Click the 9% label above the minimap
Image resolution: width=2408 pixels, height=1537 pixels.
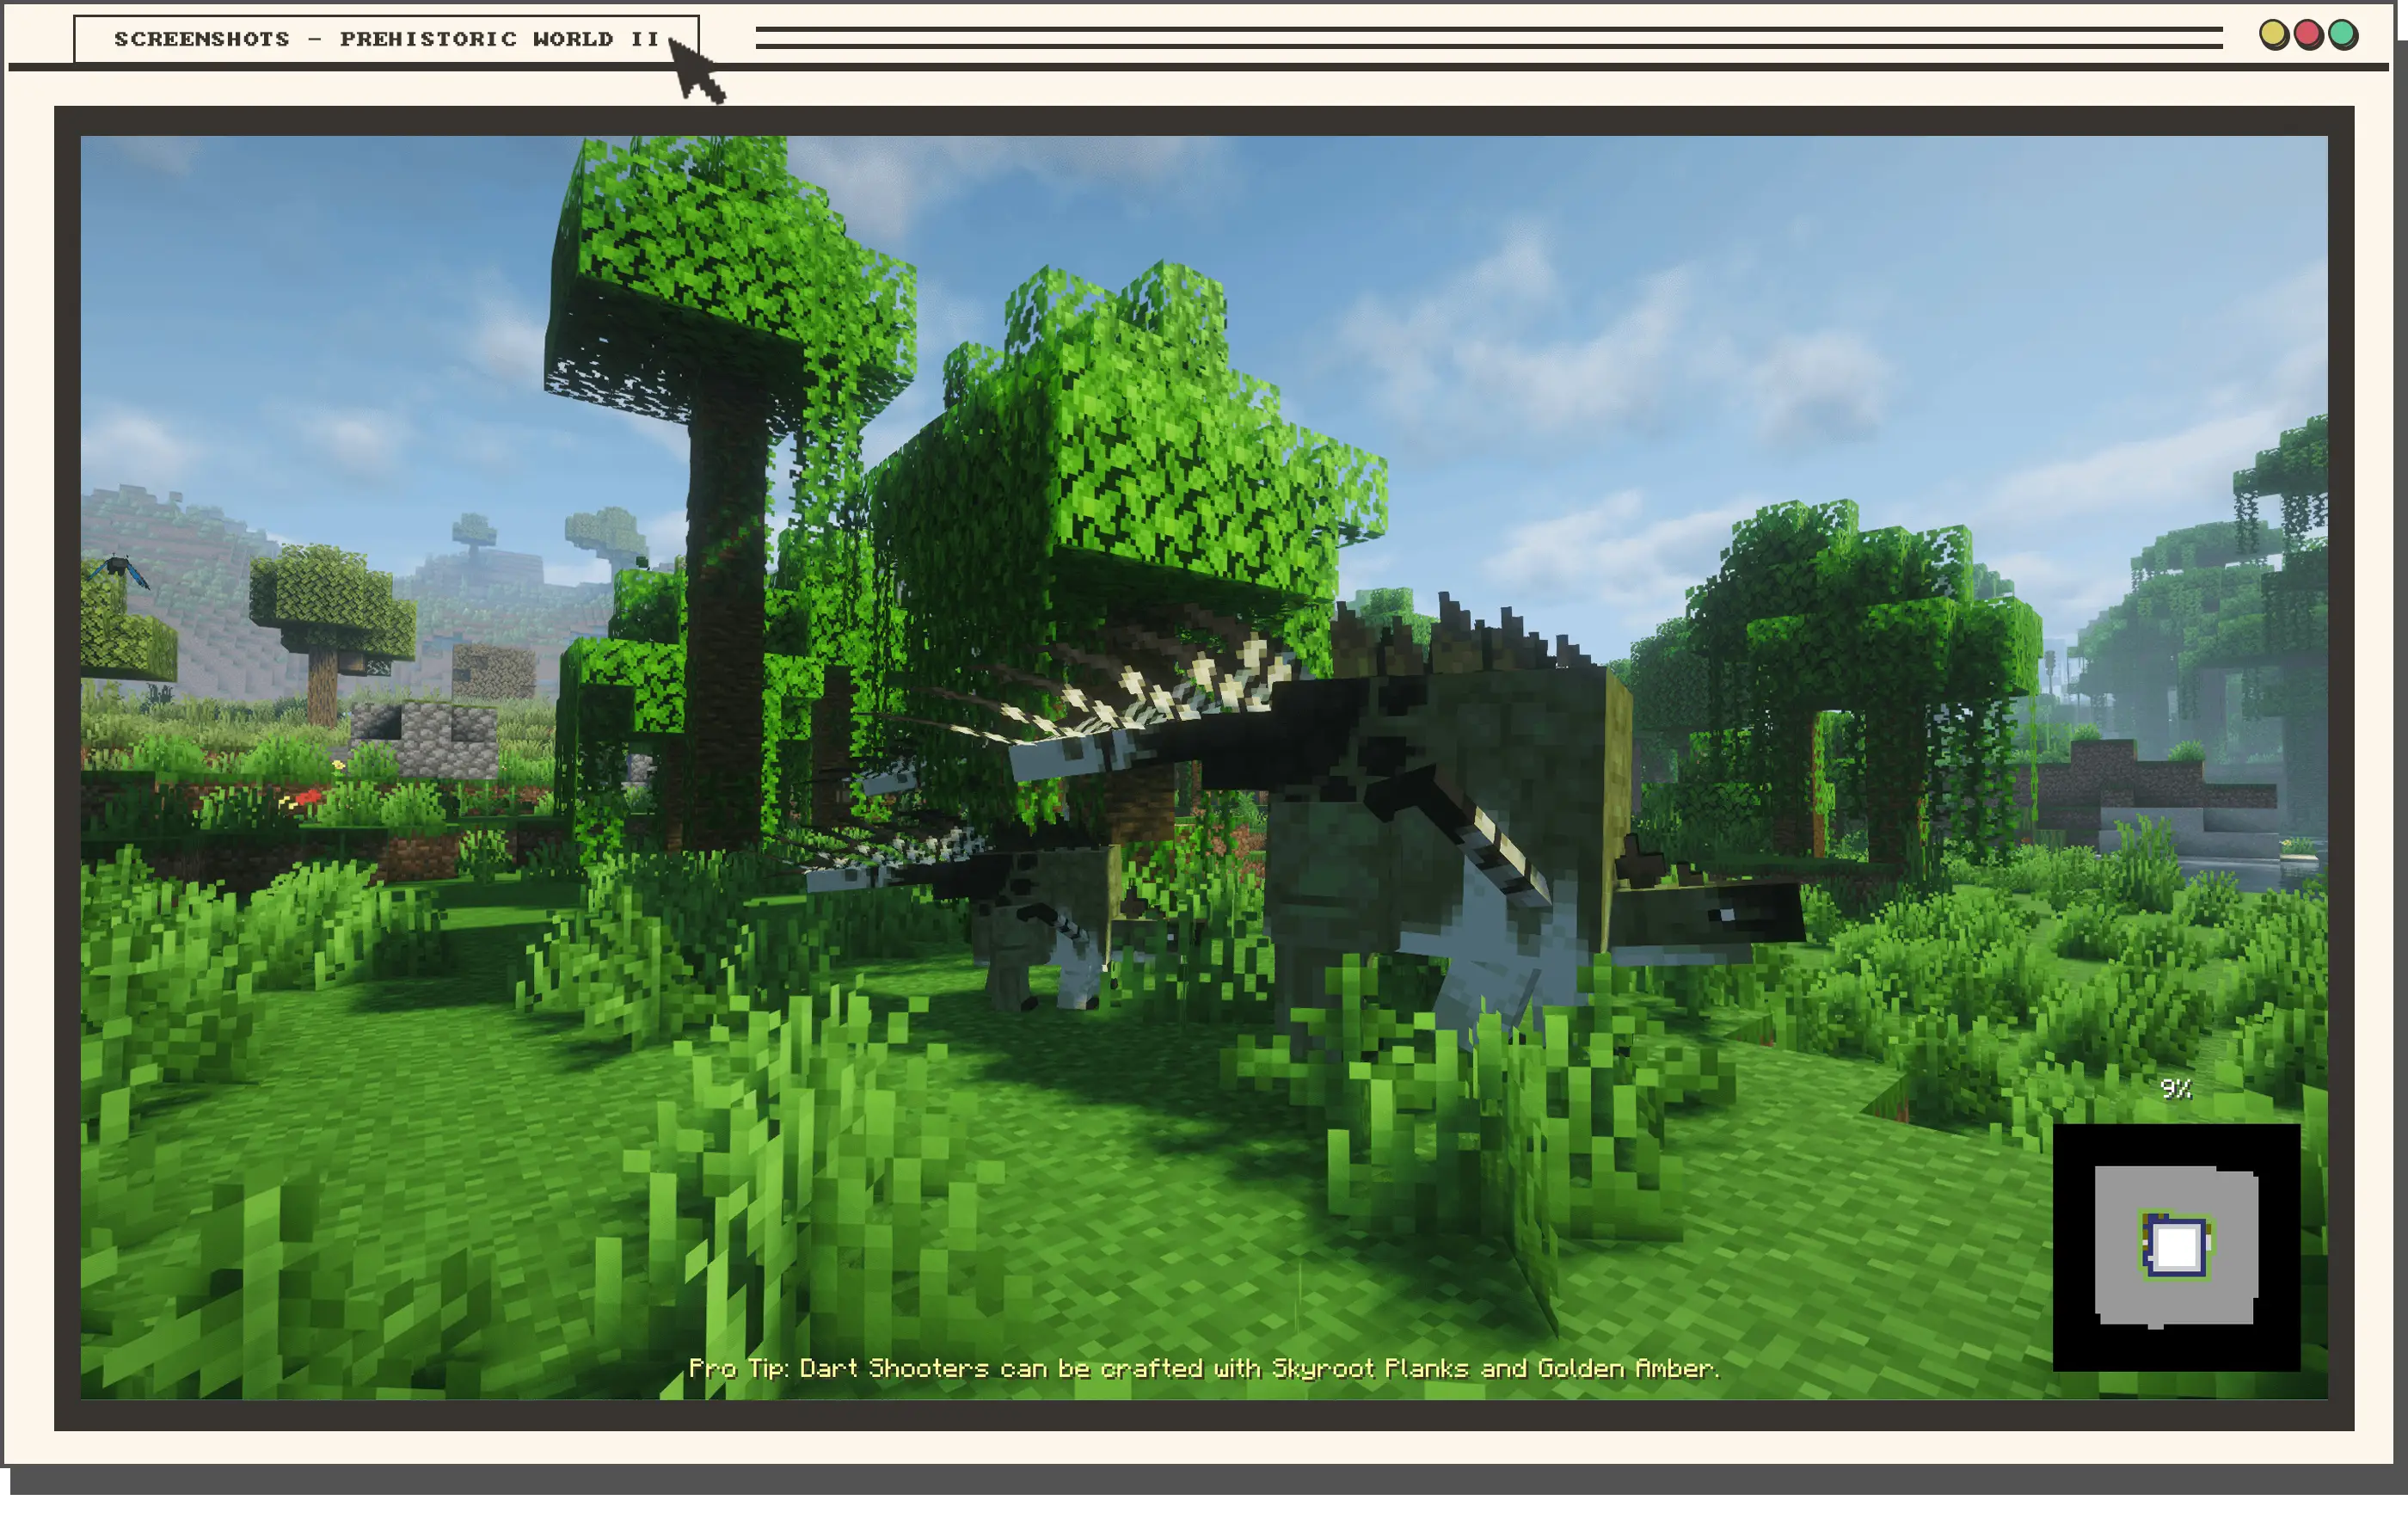(x=2175, y=1089)
